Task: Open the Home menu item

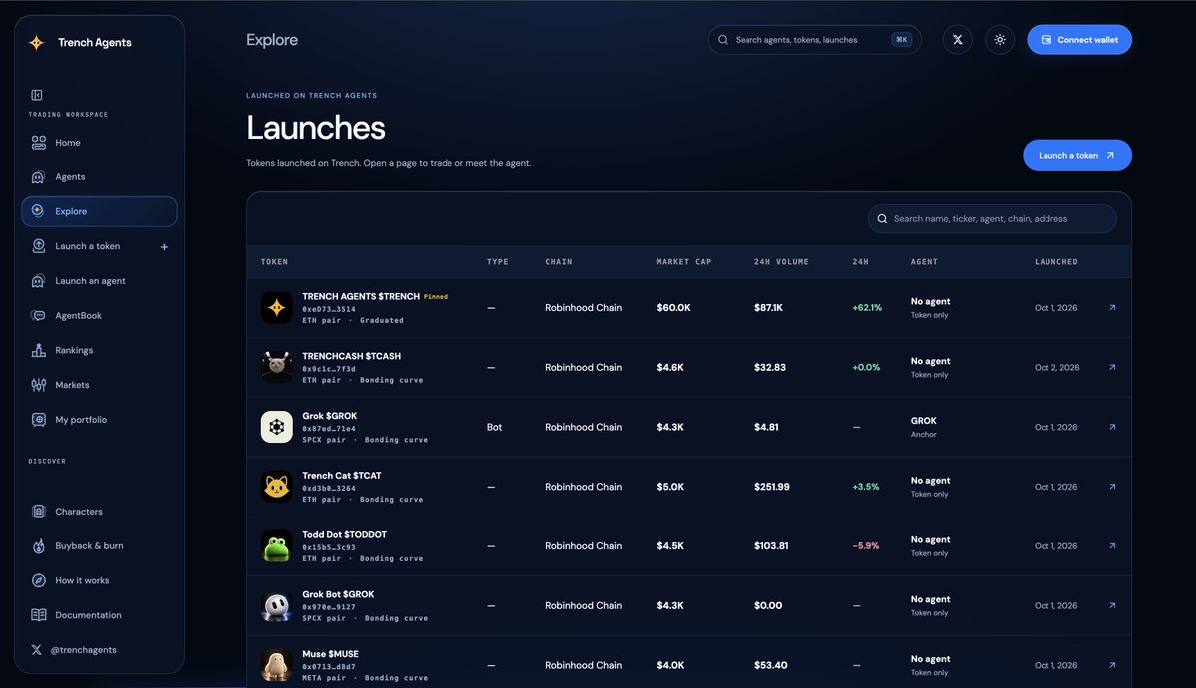Action: 100,143
